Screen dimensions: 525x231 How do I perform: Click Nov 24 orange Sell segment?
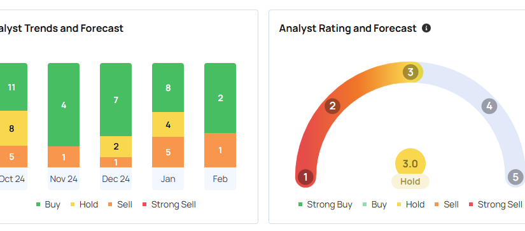pyautogui.click(x=64, y=157)
